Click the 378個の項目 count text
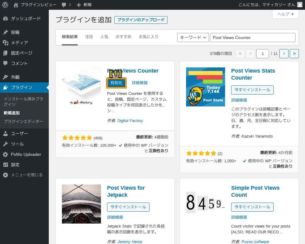This screenshot has height=244, width=305. (x=221, y=53)
